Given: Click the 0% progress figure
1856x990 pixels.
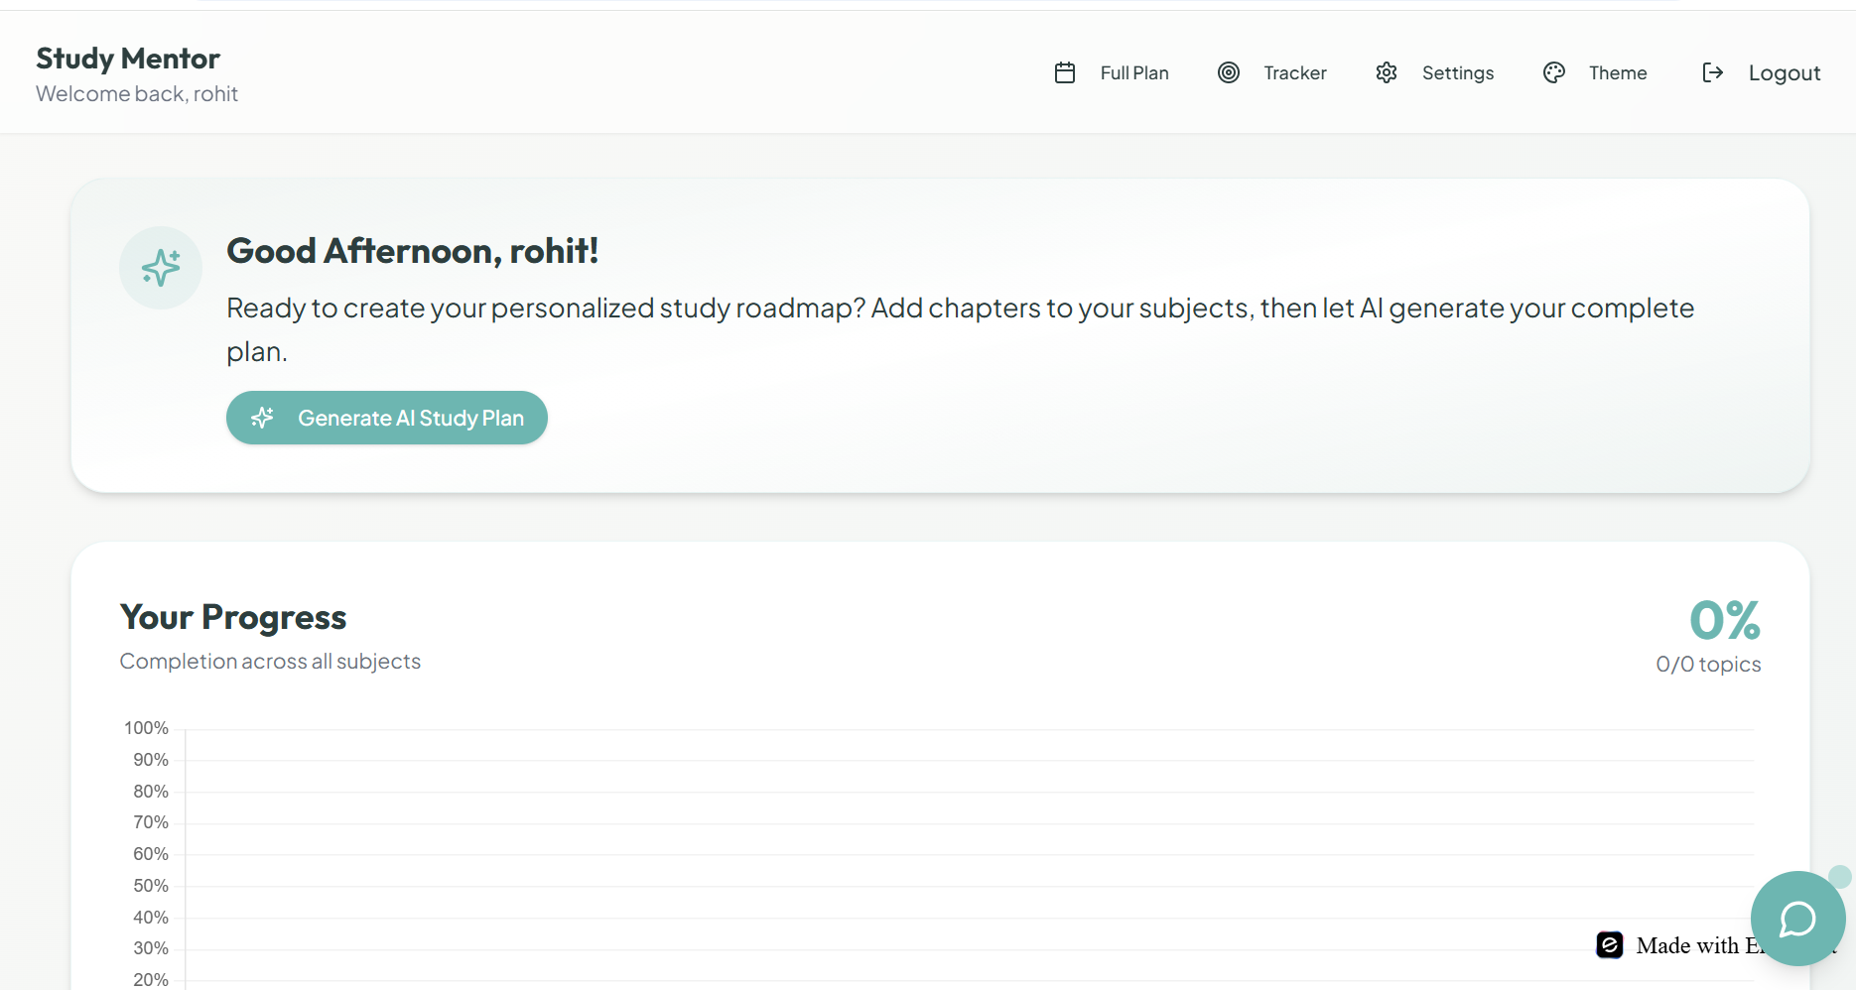Looking at the screenshot, I should tap(1724, 621).
